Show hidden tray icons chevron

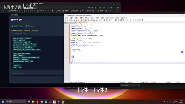click(x=164, y=102)
